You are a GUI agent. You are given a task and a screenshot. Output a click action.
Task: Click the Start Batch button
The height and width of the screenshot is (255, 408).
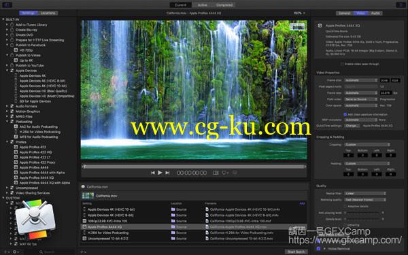[x=296, y=252]
